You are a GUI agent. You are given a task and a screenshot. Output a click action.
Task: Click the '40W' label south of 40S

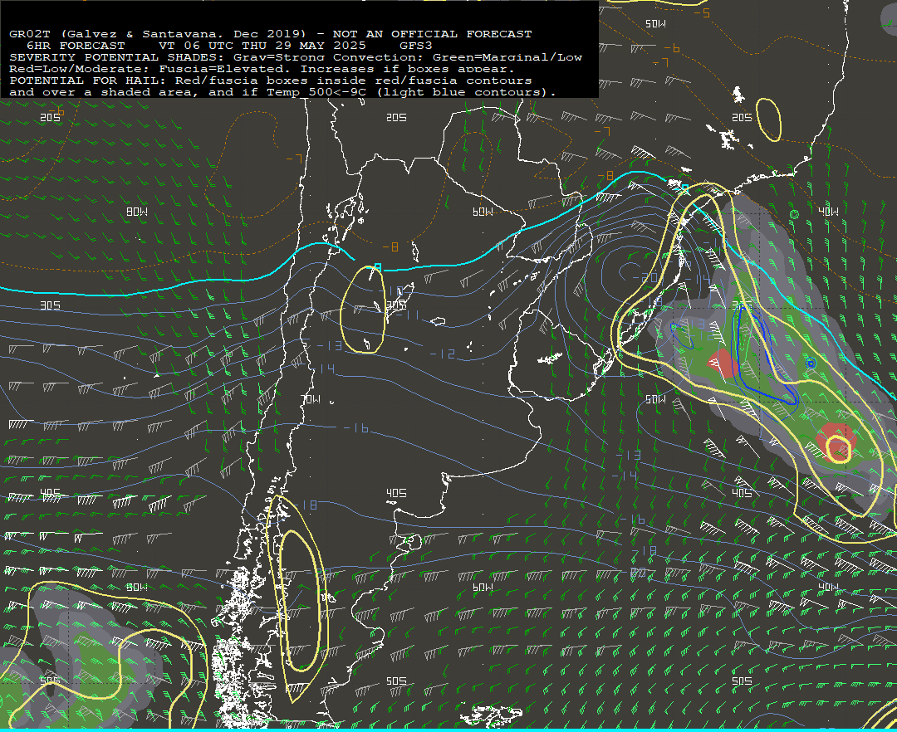pyautogui.click(x=828, y=588)
